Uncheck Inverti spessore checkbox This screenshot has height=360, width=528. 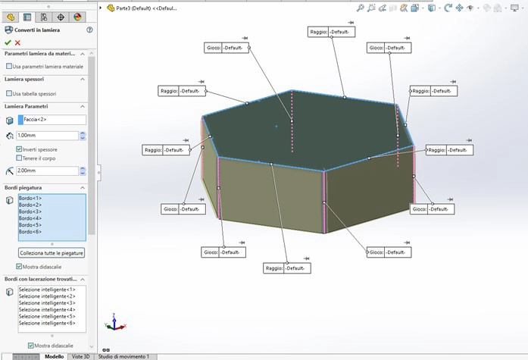[x=20, y=149]
